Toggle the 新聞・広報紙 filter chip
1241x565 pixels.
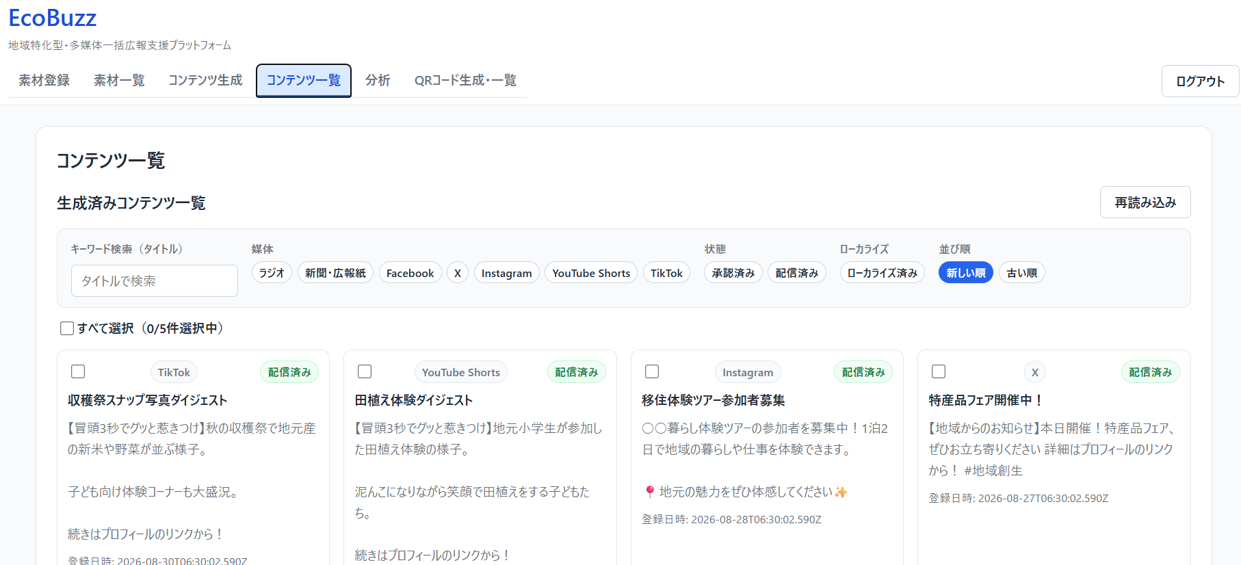335,273
